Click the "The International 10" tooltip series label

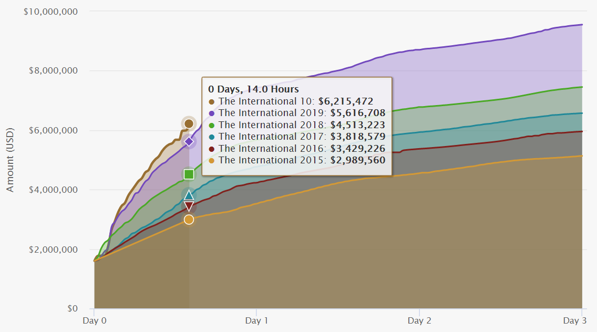(x=267, y=101)
